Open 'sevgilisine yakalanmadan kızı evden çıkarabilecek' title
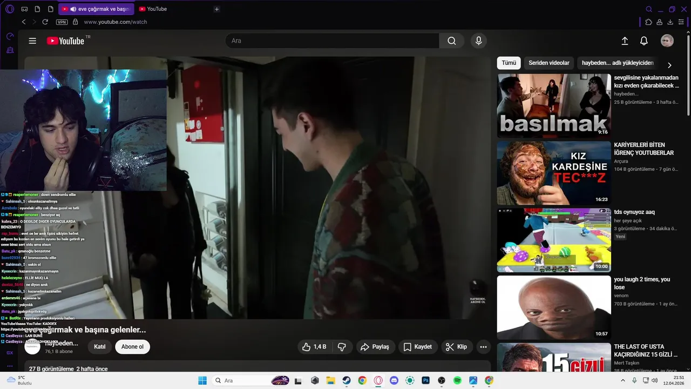This screenshot has width=691, height=389. [646, 82]
